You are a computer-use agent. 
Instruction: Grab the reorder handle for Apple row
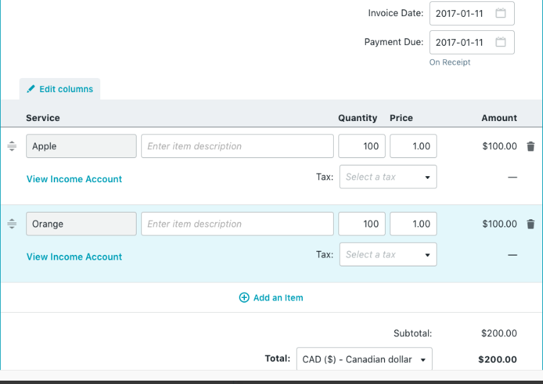pyautogui.click(x=11, y=146)
